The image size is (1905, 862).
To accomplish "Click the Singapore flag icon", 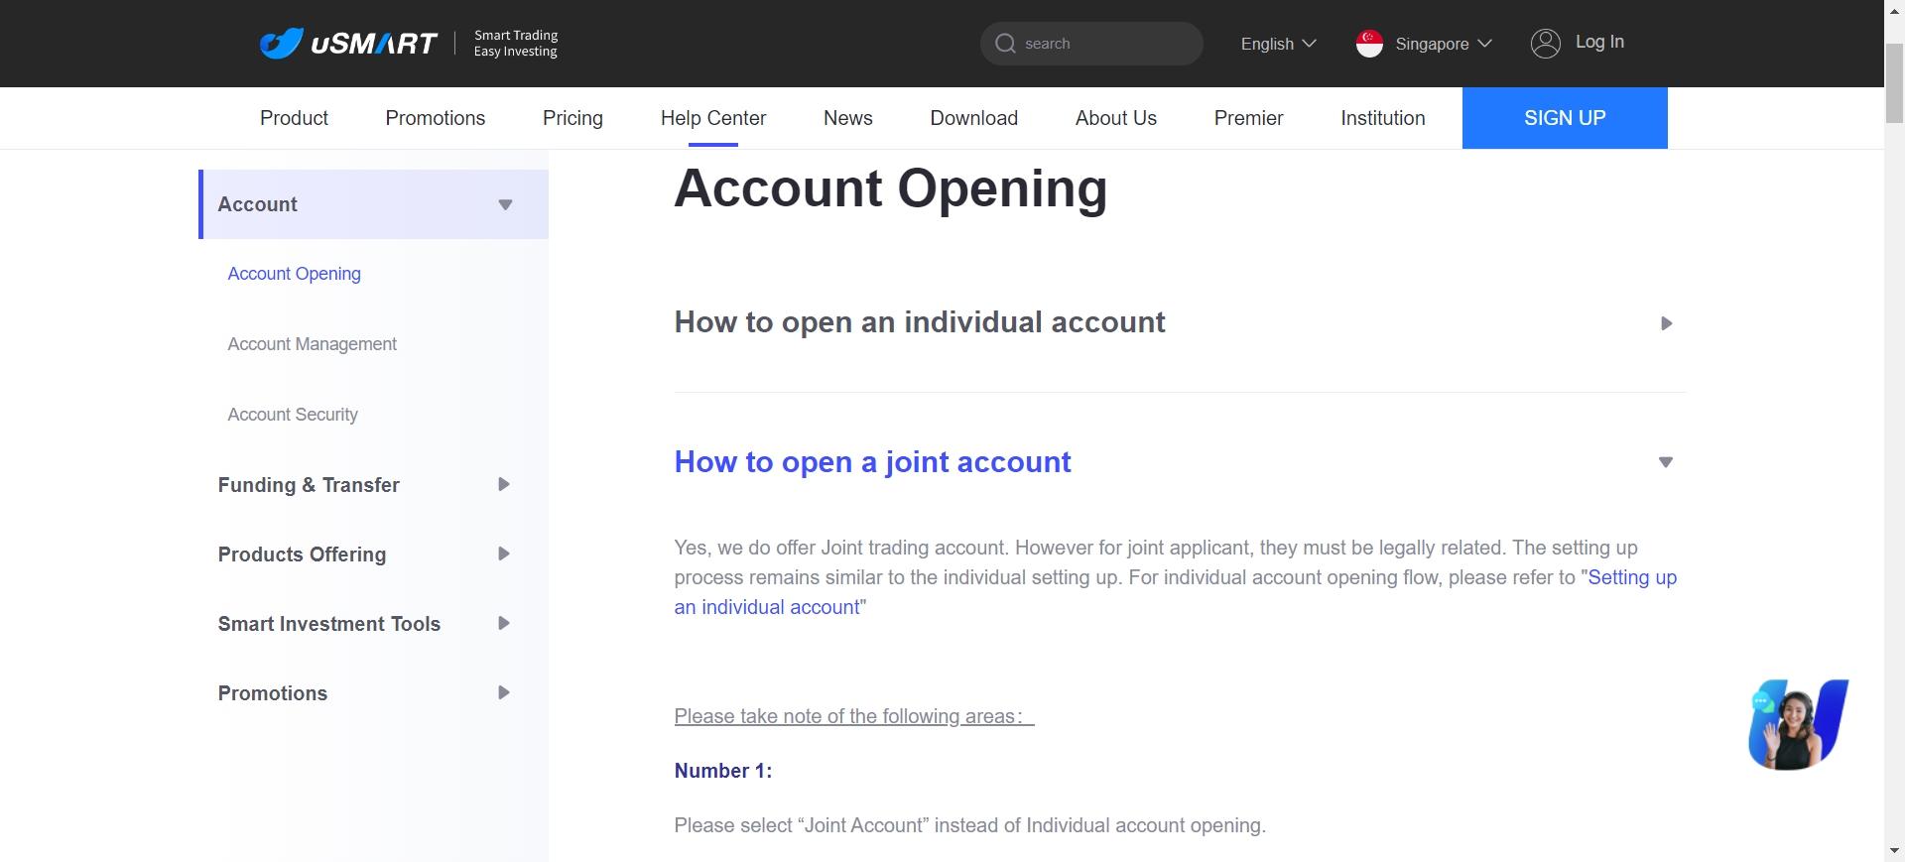I will 1369,44.
